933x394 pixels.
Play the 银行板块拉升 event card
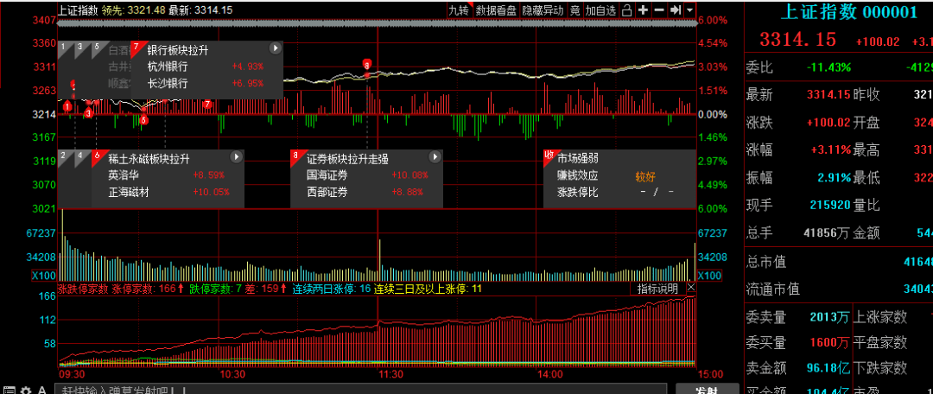point(275,49)
